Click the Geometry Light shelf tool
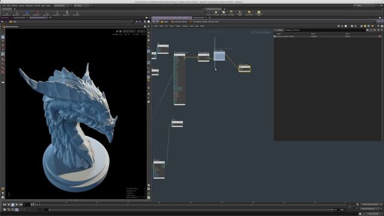384x216 pixels. (240, 13)
